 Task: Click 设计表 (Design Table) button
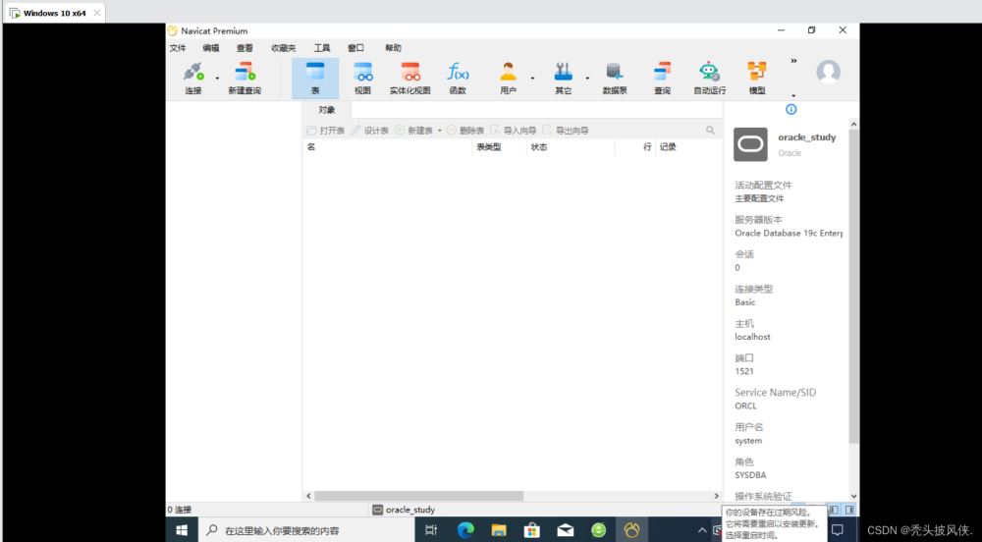click(x=369, y=131)
